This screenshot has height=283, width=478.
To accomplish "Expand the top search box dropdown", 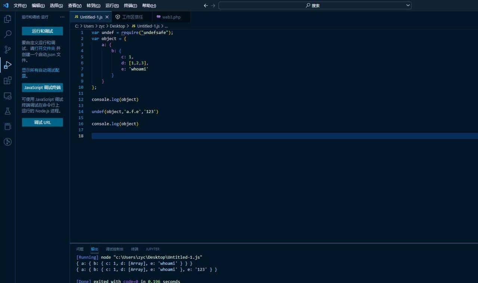I will point(408,5).
